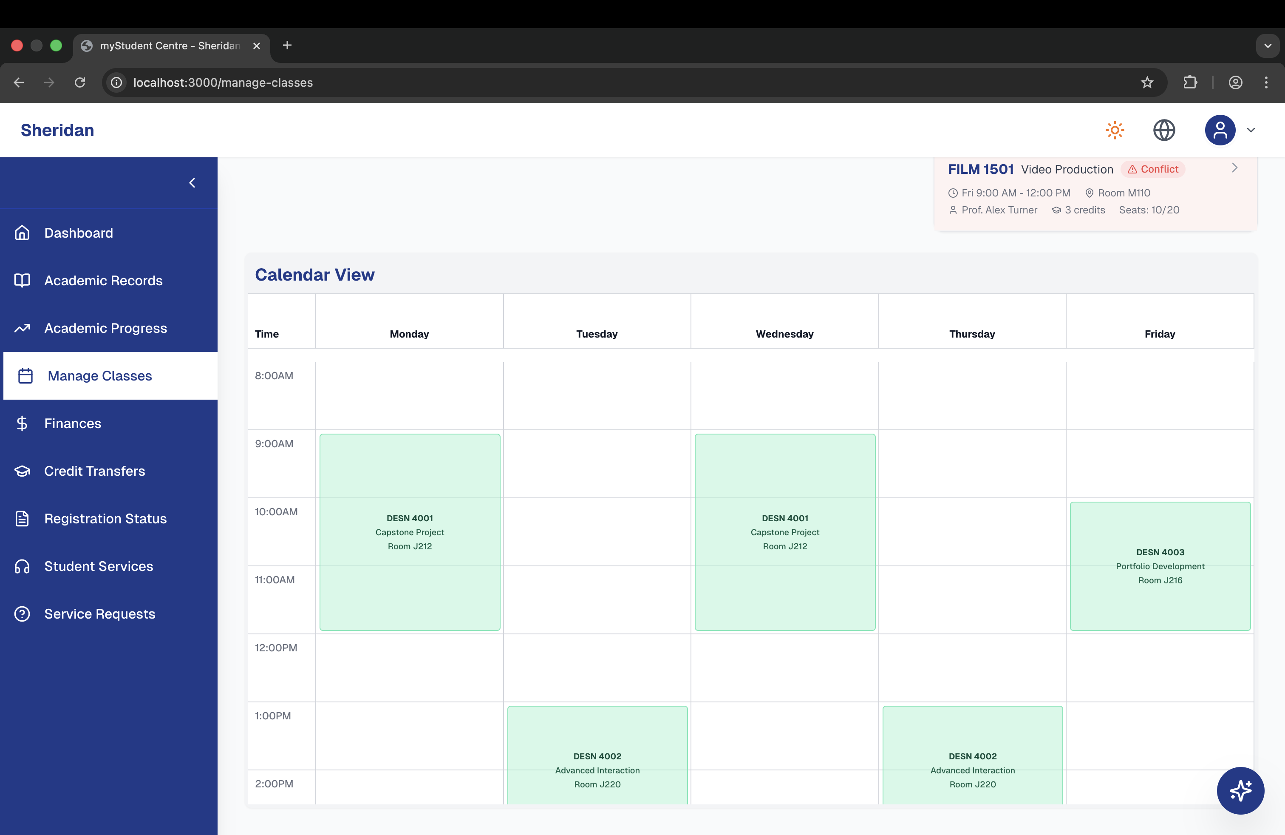Click the Credit Transfers graduation cap icon
The height and width of the screenshot is (835, 1285).
pos(22,471)
